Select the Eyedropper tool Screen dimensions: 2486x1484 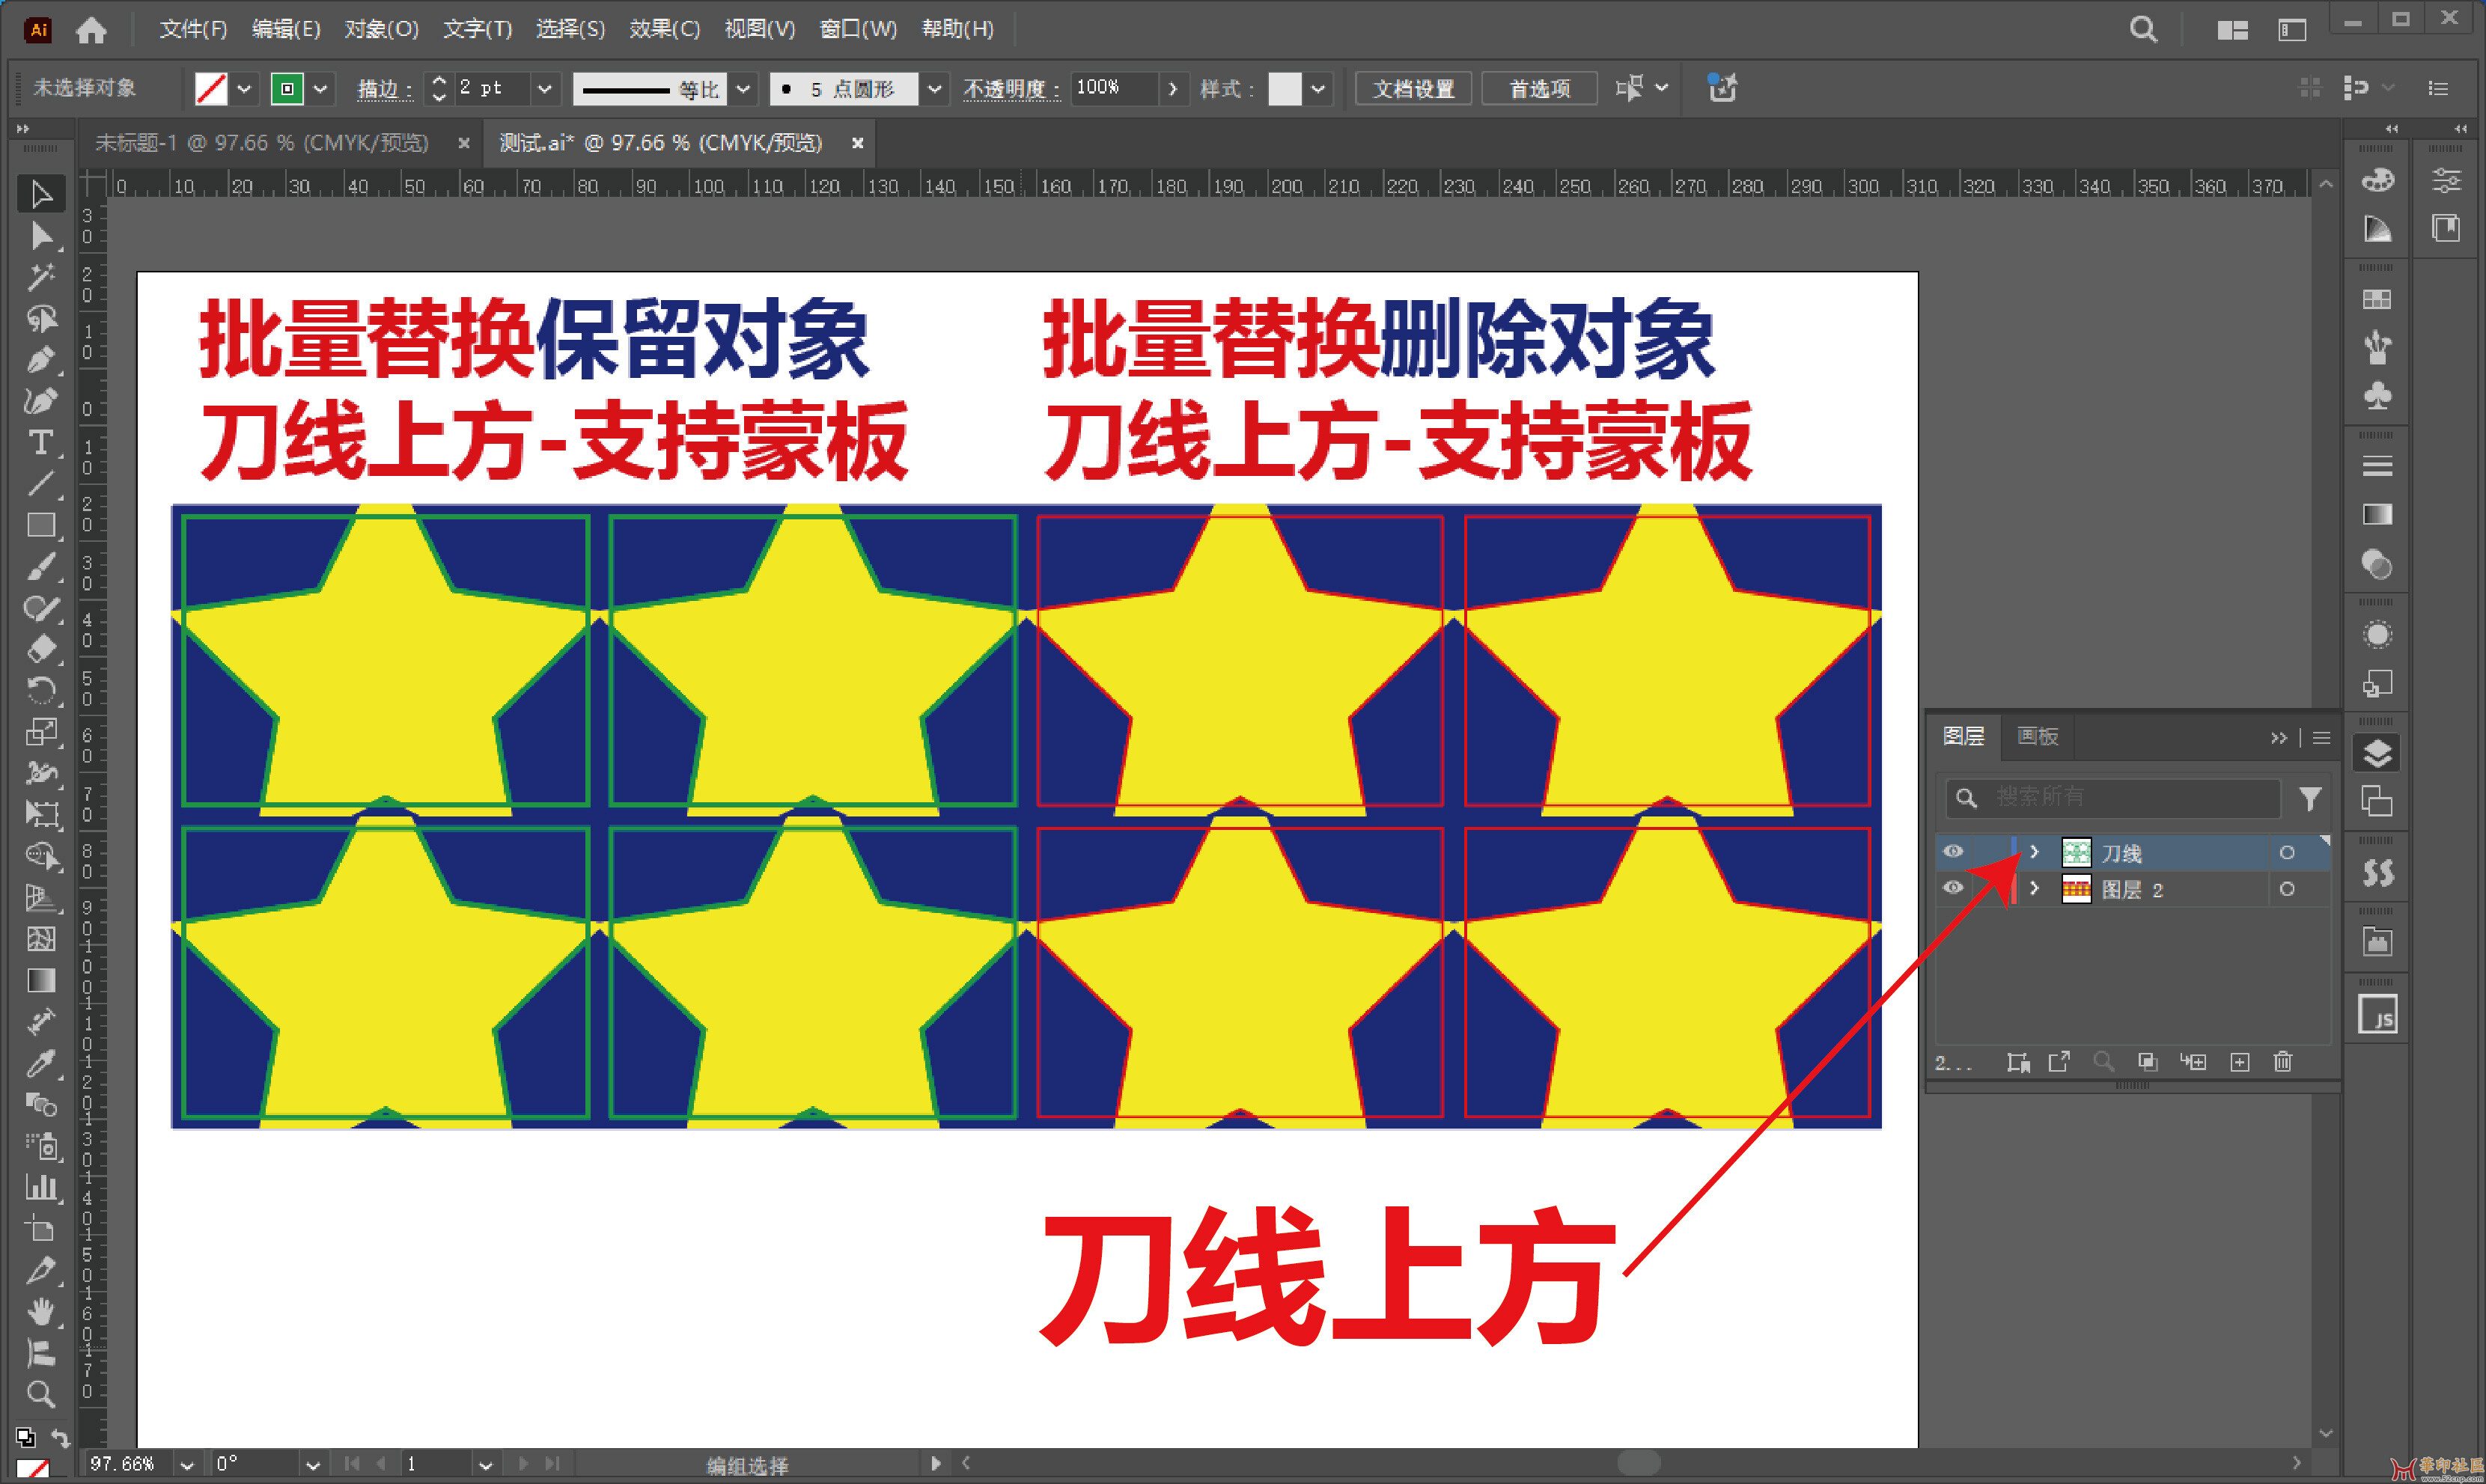tap(40, 1064)
